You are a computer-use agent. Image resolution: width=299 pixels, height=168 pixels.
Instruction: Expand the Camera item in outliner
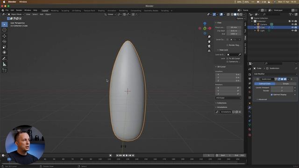click(255, 24)
